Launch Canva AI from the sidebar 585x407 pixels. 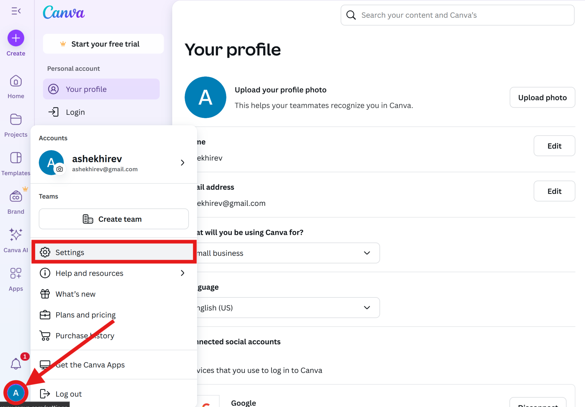click(16, 235)
